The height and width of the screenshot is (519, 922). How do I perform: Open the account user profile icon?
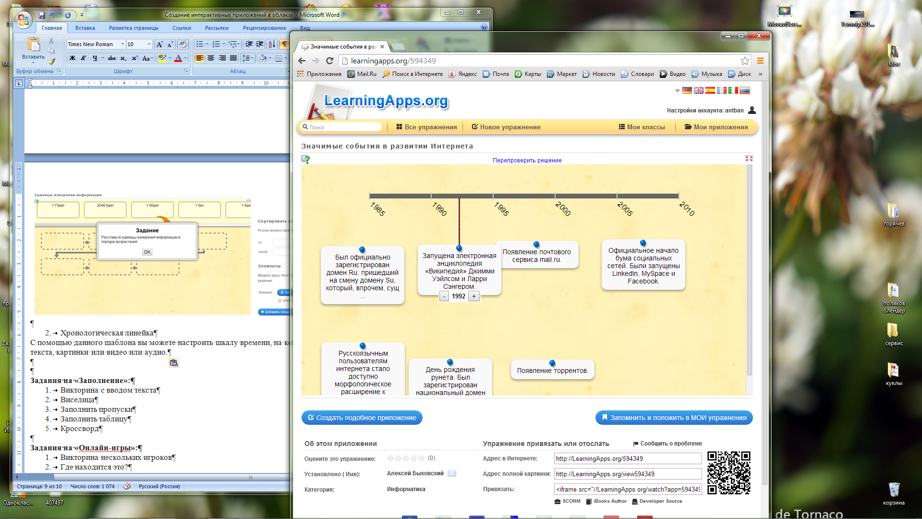click(752, 110)
